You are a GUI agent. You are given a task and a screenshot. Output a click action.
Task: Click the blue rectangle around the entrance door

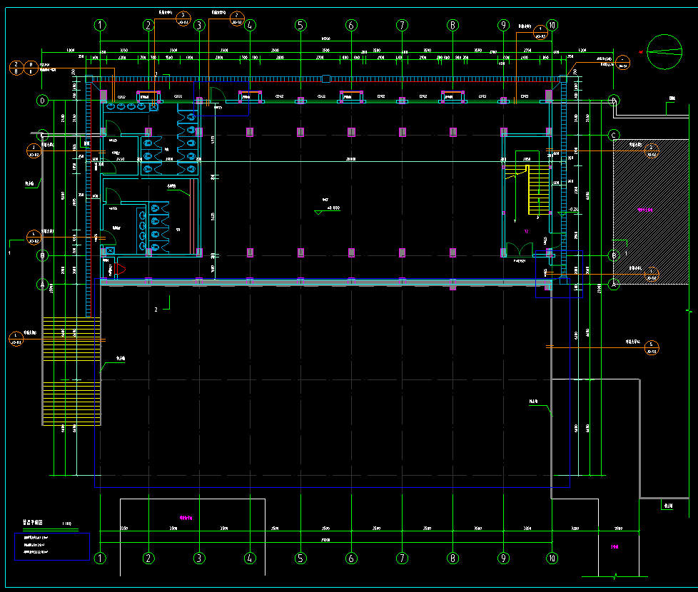click(x=222, y=98)
